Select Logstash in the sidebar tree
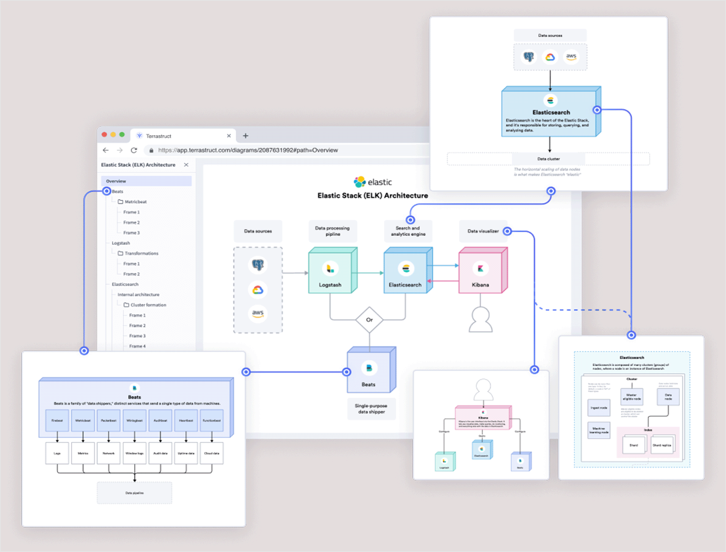Image resolution: width=726 pixels, height=552 pixels. pyautogui.click(x=121, y=243)
